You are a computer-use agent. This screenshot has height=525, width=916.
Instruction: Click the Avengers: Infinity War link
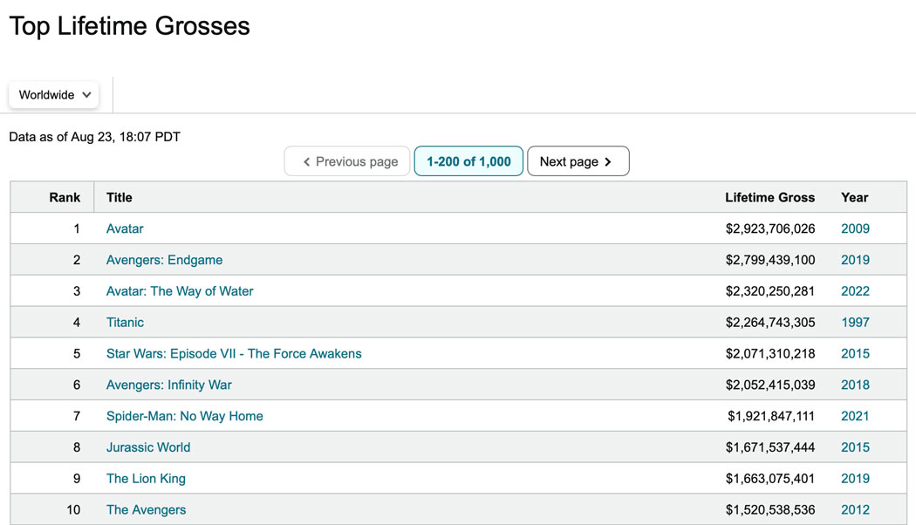click(169, 385)
